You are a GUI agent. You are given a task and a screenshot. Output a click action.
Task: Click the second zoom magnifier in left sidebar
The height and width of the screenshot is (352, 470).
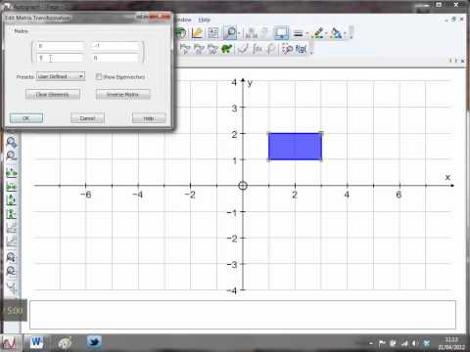[12, 155]
